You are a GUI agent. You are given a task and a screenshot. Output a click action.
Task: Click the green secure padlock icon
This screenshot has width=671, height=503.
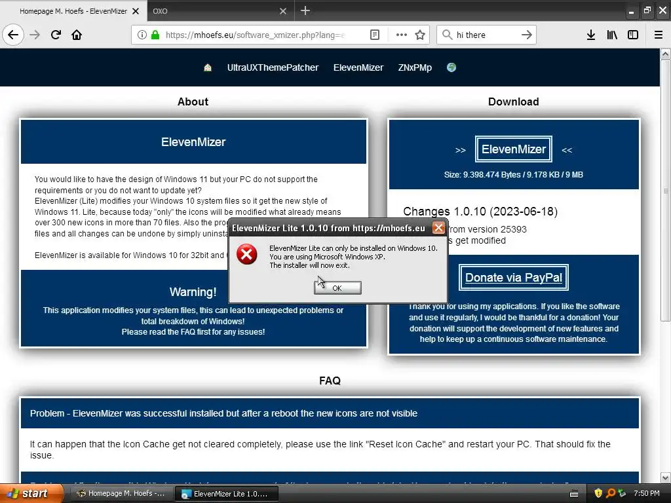[155, 35]
